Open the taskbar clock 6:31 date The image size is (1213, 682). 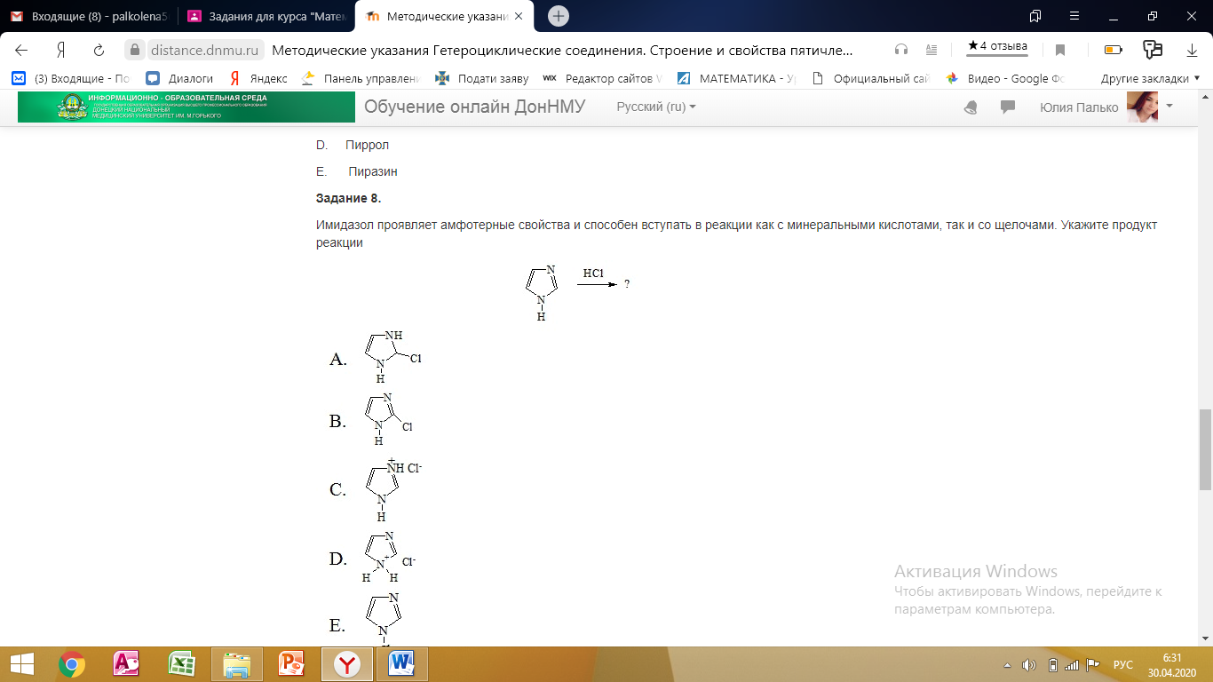point(1172,664)
